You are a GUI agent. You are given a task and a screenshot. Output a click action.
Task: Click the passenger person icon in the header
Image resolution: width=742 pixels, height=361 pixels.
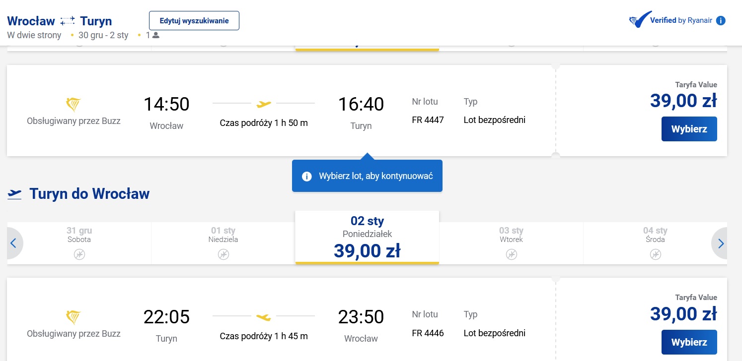[x=156, y=35]
